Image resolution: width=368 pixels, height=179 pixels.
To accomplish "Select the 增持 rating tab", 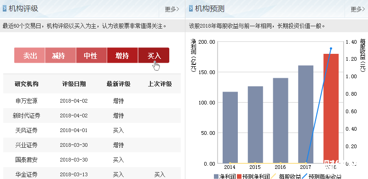I will [122, 55].
